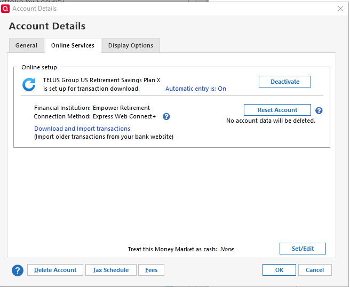The image size is (350, 287).
Task: Open Download and Import transactions link
Action: coord(82,129)
